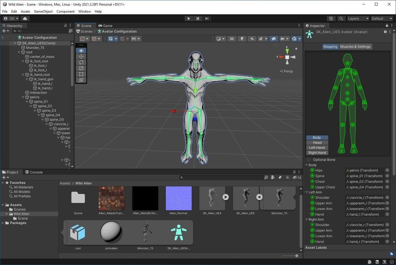Lock the Project panel

pos(294,172)
